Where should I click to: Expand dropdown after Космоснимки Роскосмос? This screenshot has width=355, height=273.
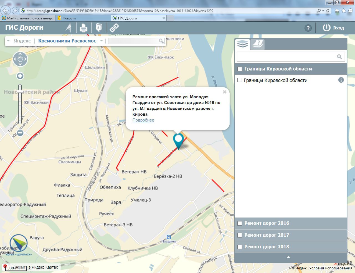tap(102, 41)
